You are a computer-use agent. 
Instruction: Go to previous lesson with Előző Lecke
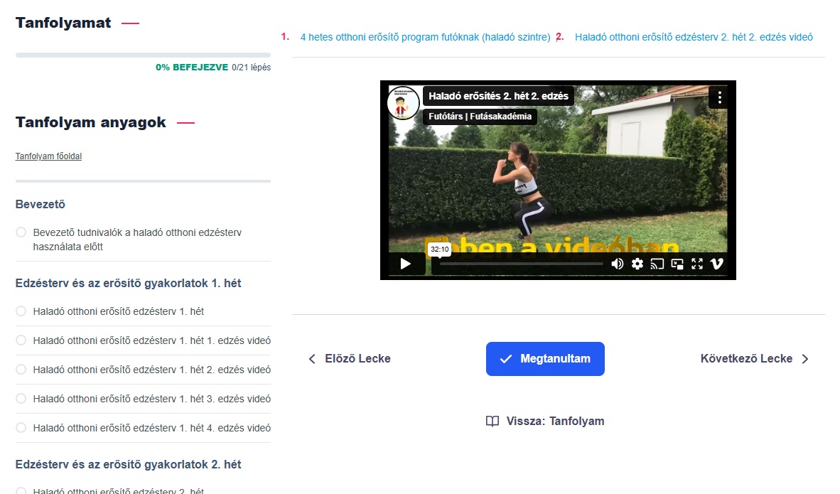point(349,359)
